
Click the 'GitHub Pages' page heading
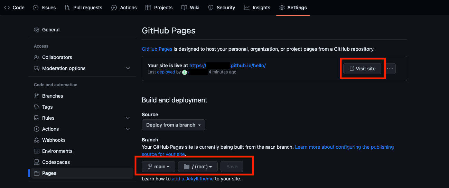tap(169, 31)
